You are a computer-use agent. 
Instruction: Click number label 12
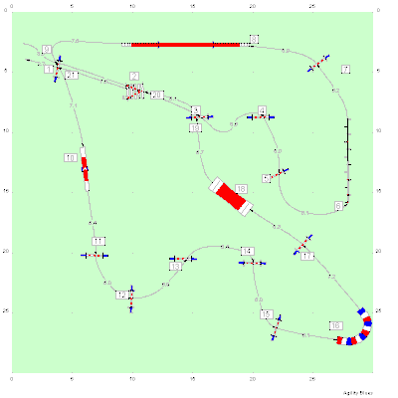(122, 295)
